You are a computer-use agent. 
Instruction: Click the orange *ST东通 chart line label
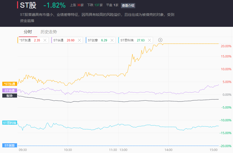[x=10, y=84]
